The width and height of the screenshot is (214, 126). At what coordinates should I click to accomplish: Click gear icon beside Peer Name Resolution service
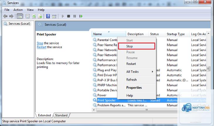point(95,45)
